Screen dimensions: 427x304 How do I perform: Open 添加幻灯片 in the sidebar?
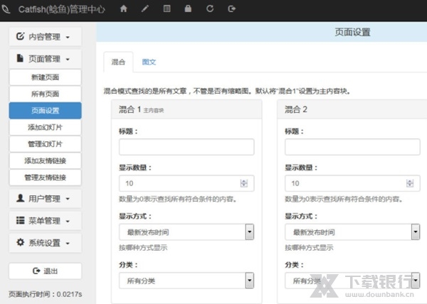45,127
